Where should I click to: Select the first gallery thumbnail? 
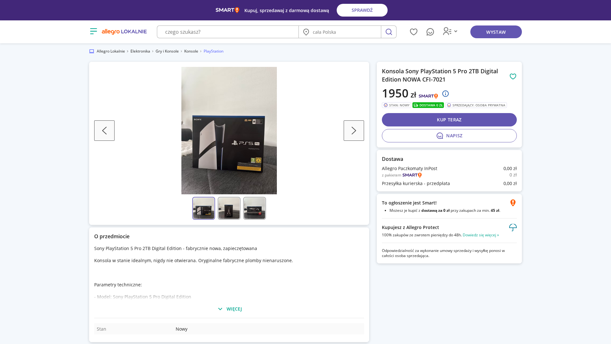pos(204,208)
